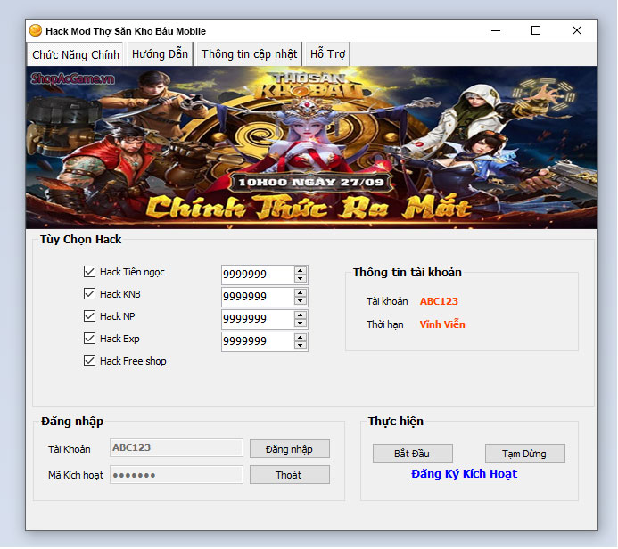Maximize the Hack Mod window

(x=536, y=30)
